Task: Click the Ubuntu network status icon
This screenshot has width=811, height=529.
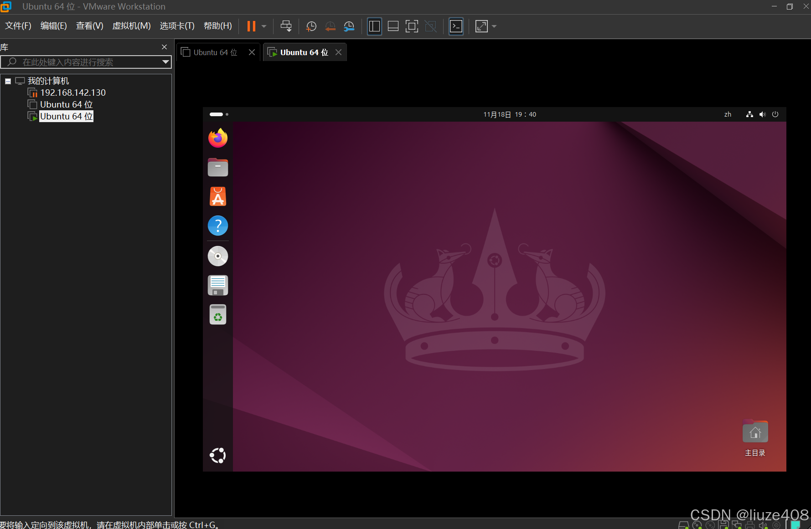Action: [749, 114]
